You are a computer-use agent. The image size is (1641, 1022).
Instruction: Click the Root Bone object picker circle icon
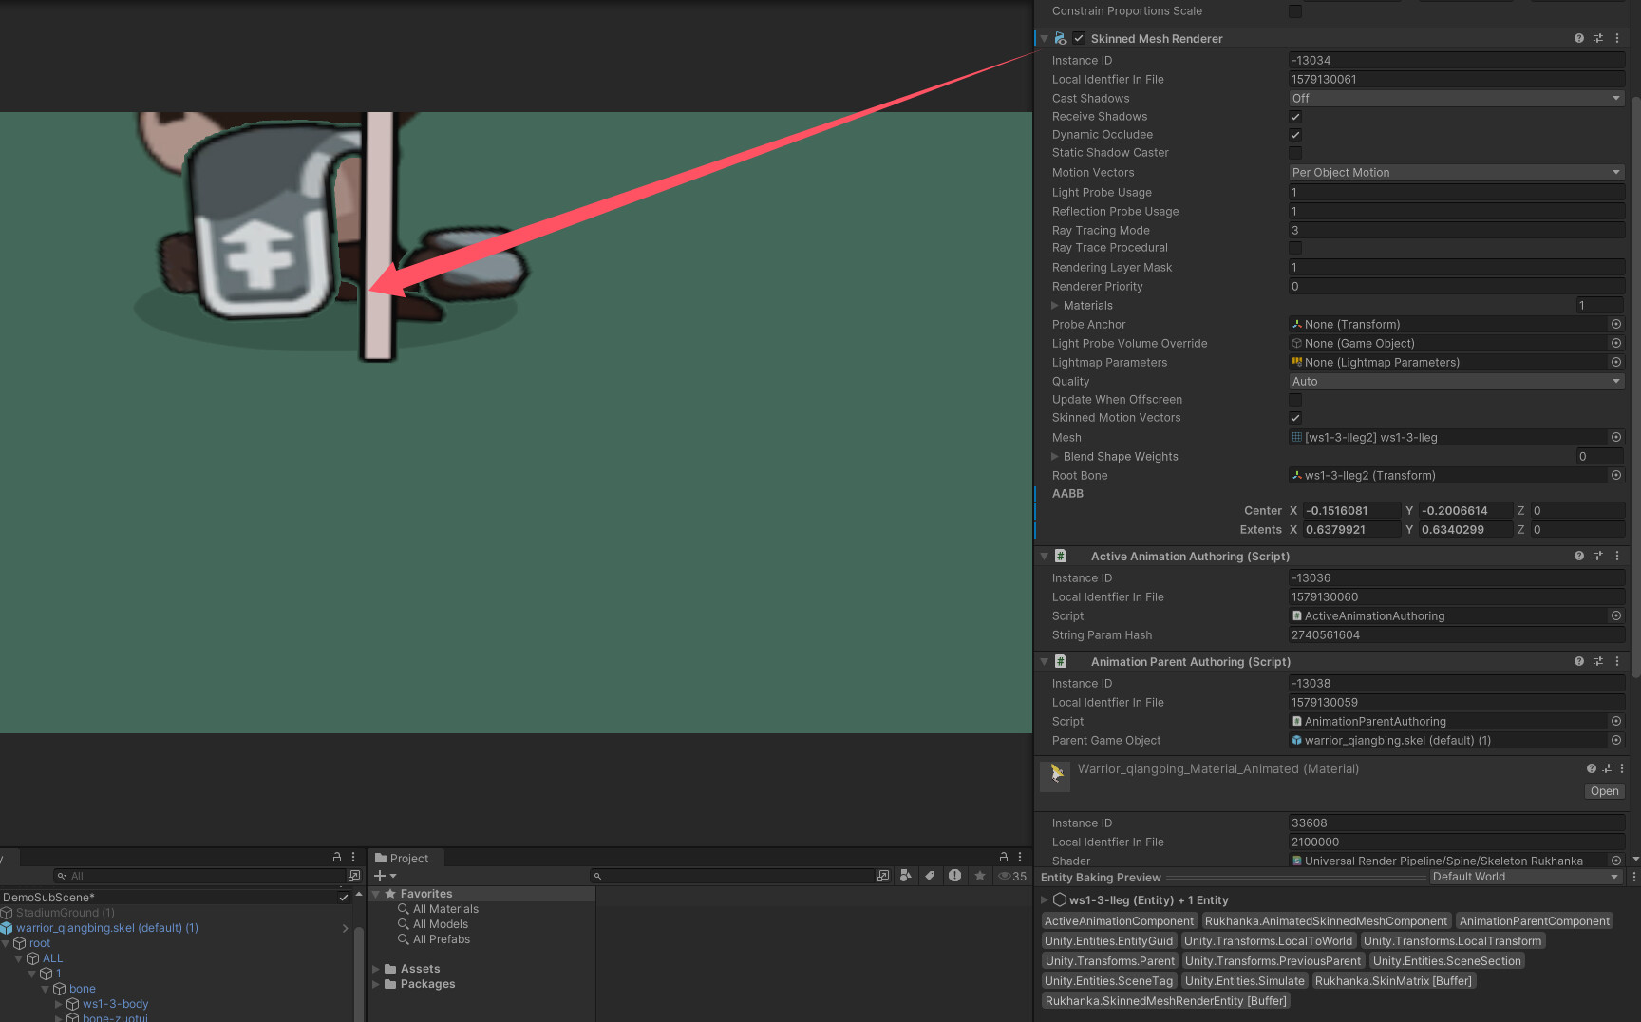pyautogui.click(x=1615, y=475)
